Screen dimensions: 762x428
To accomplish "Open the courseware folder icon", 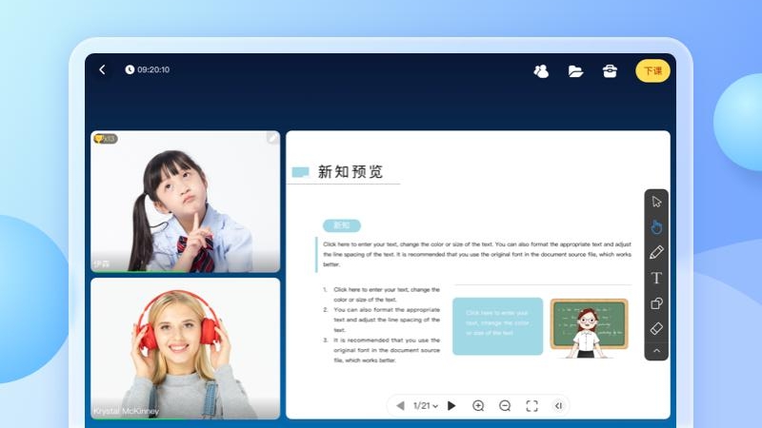I will pos(575,70).
